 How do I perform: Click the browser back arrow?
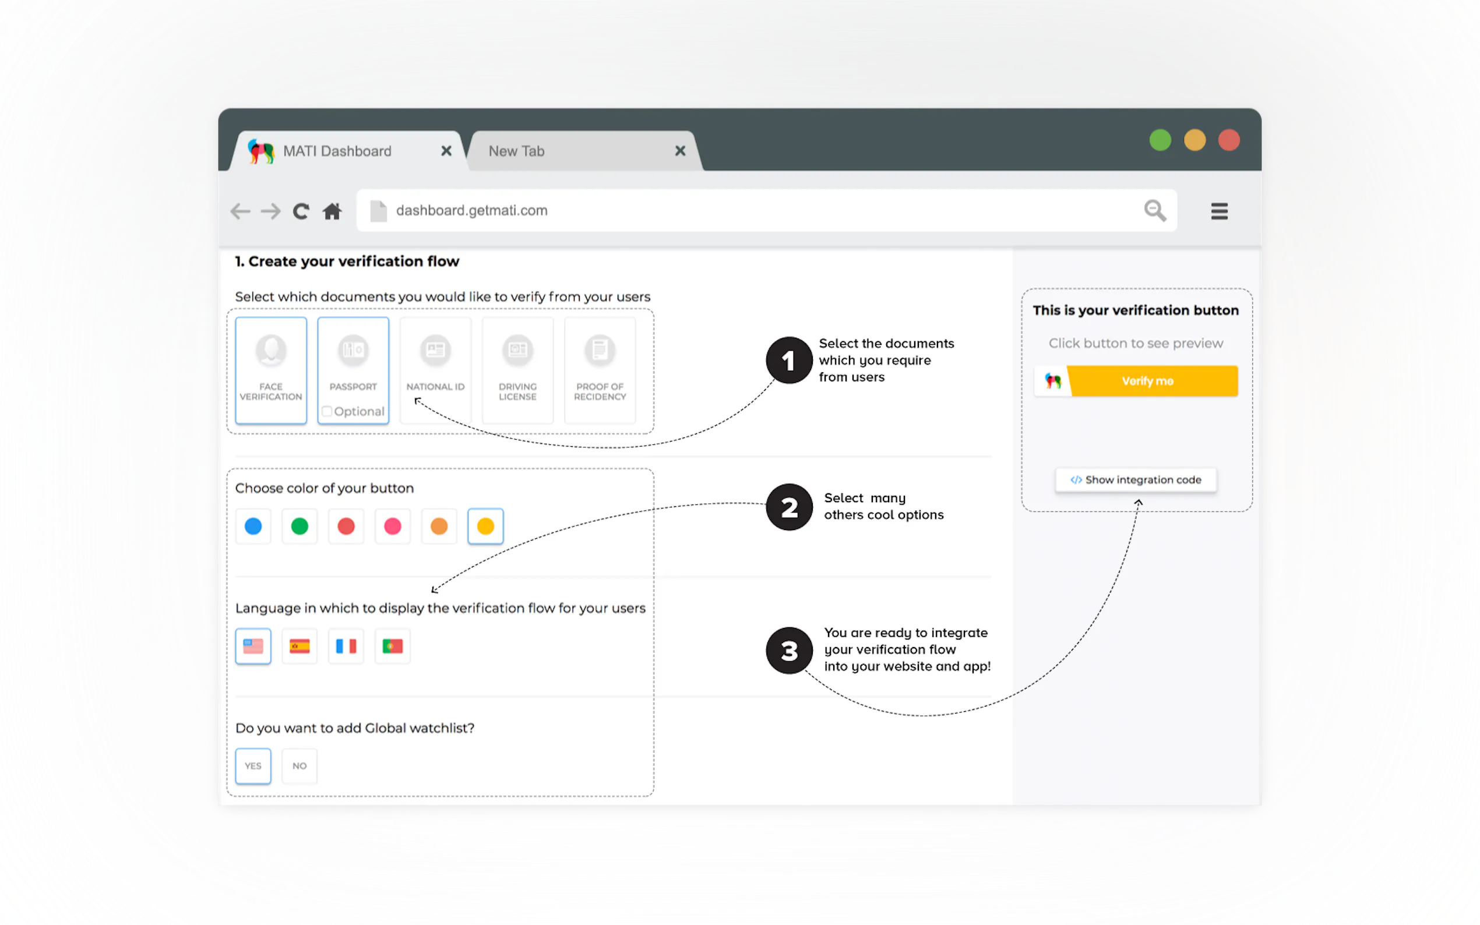click(x=240, y=211)
